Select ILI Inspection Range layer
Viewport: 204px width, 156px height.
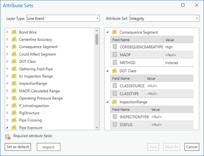36,76
